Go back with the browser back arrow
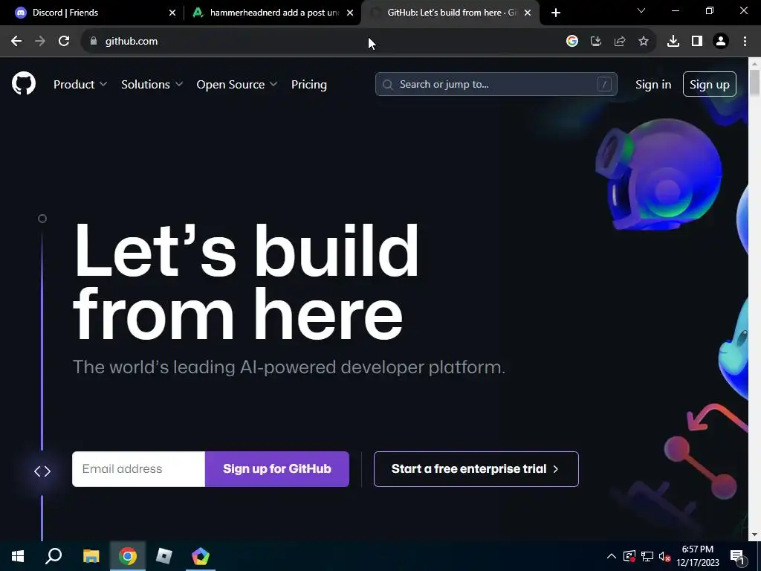This screenshot has height=571, width=761. tap(16, 42)
